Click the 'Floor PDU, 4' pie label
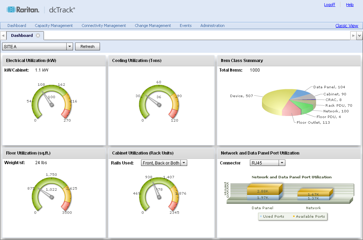This screenshot has width=363, height=240. coord(329,117)
